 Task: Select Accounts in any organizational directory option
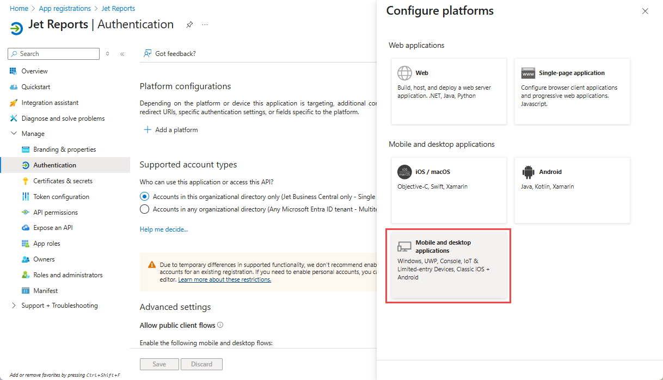point(144,209)
